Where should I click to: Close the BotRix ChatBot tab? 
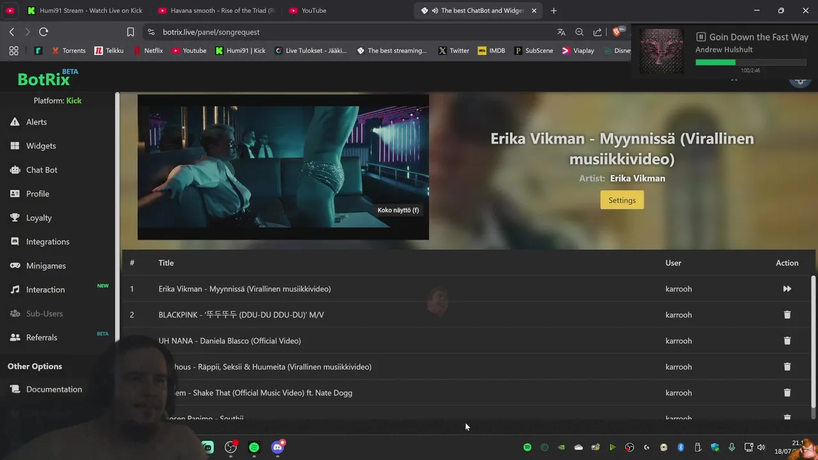[x=534, y=11]
